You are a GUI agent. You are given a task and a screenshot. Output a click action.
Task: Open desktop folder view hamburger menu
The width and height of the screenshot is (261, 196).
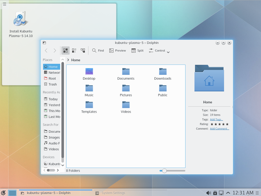(x=4, y=4)
